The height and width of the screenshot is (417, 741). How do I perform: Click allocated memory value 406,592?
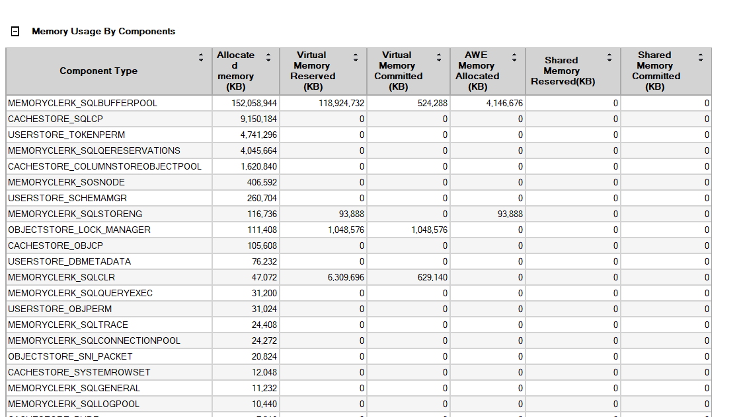click(x=262, y=182)
